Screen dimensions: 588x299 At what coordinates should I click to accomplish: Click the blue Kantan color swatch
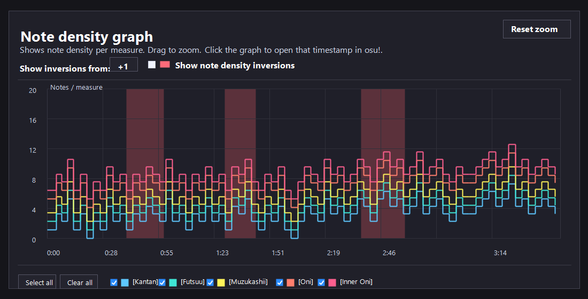tap(125, 282)
